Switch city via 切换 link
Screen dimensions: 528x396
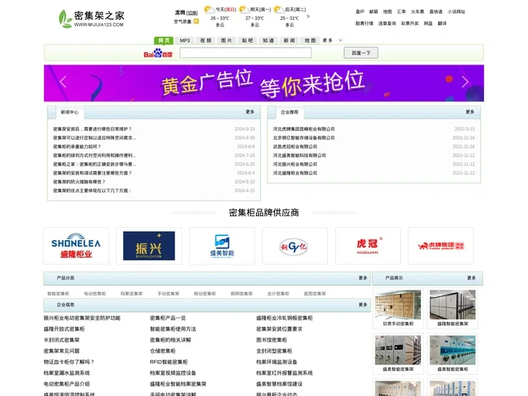point(192,12)
